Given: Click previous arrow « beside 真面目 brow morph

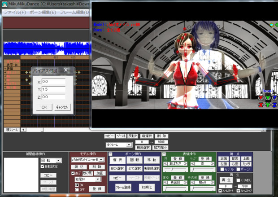Looking at the screenshot, I should 165,182.
